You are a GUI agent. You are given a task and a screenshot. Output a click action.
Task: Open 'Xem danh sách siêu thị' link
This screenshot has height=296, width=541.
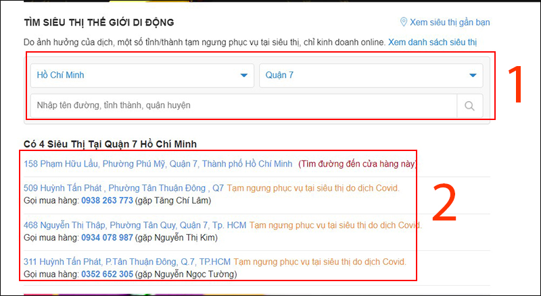(432, 42)
